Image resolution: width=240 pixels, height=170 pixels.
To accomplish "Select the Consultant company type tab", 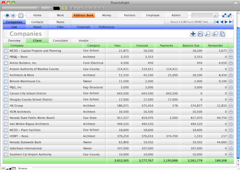I will (60, 41).
